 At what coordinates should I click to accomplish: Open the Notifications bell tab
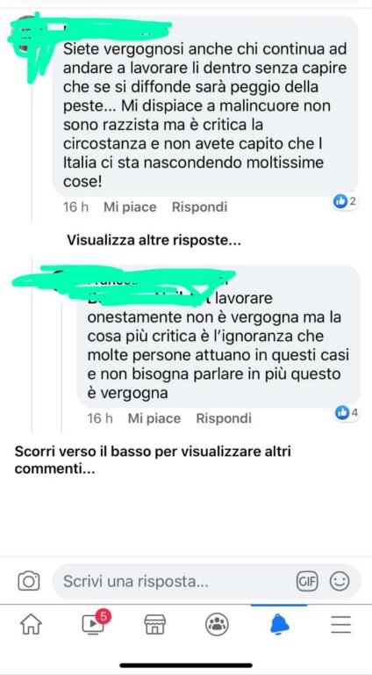point(280,624)
